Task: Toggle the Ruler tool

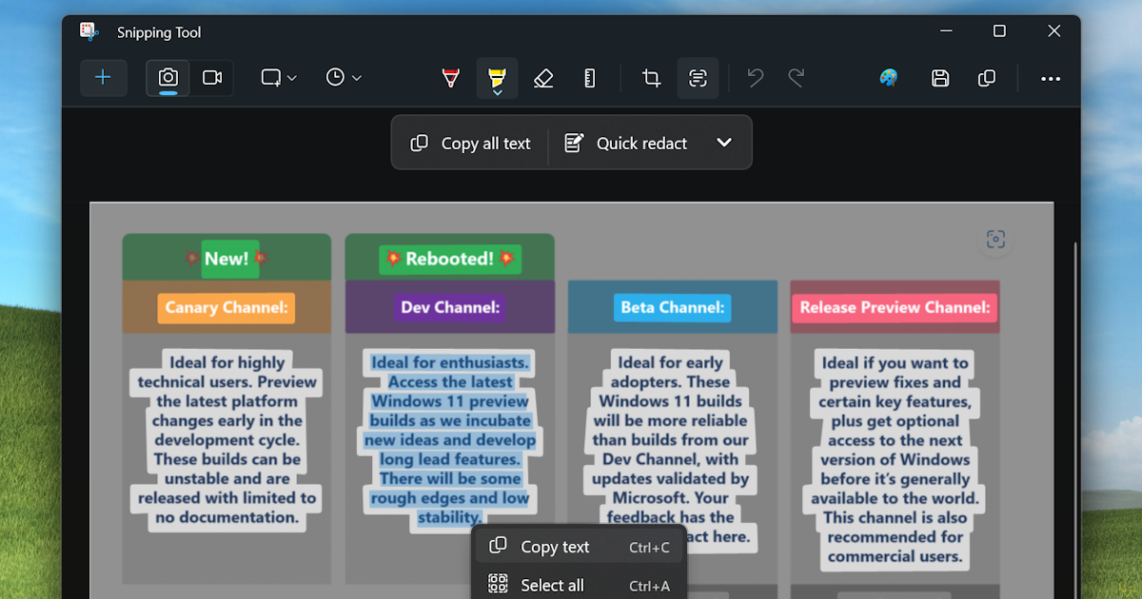Action: 589,78
